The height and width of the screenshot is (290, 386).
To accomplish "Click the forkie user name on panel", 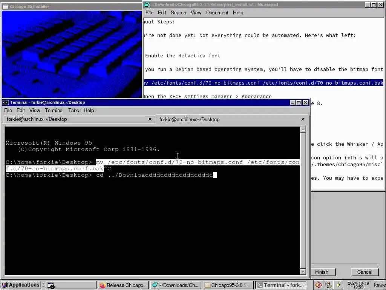I will (379, 285).
